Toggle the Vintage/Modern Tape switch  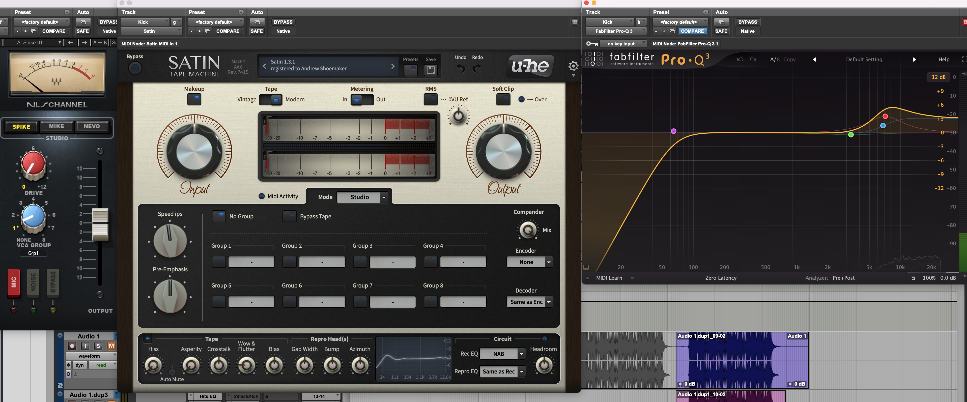pyautogui.click(x=271, y=100)
